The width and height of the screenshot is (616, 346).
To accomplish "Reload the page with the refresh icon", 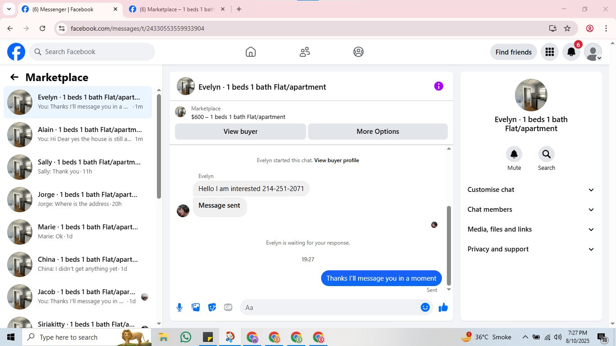I will pos(42,28).
